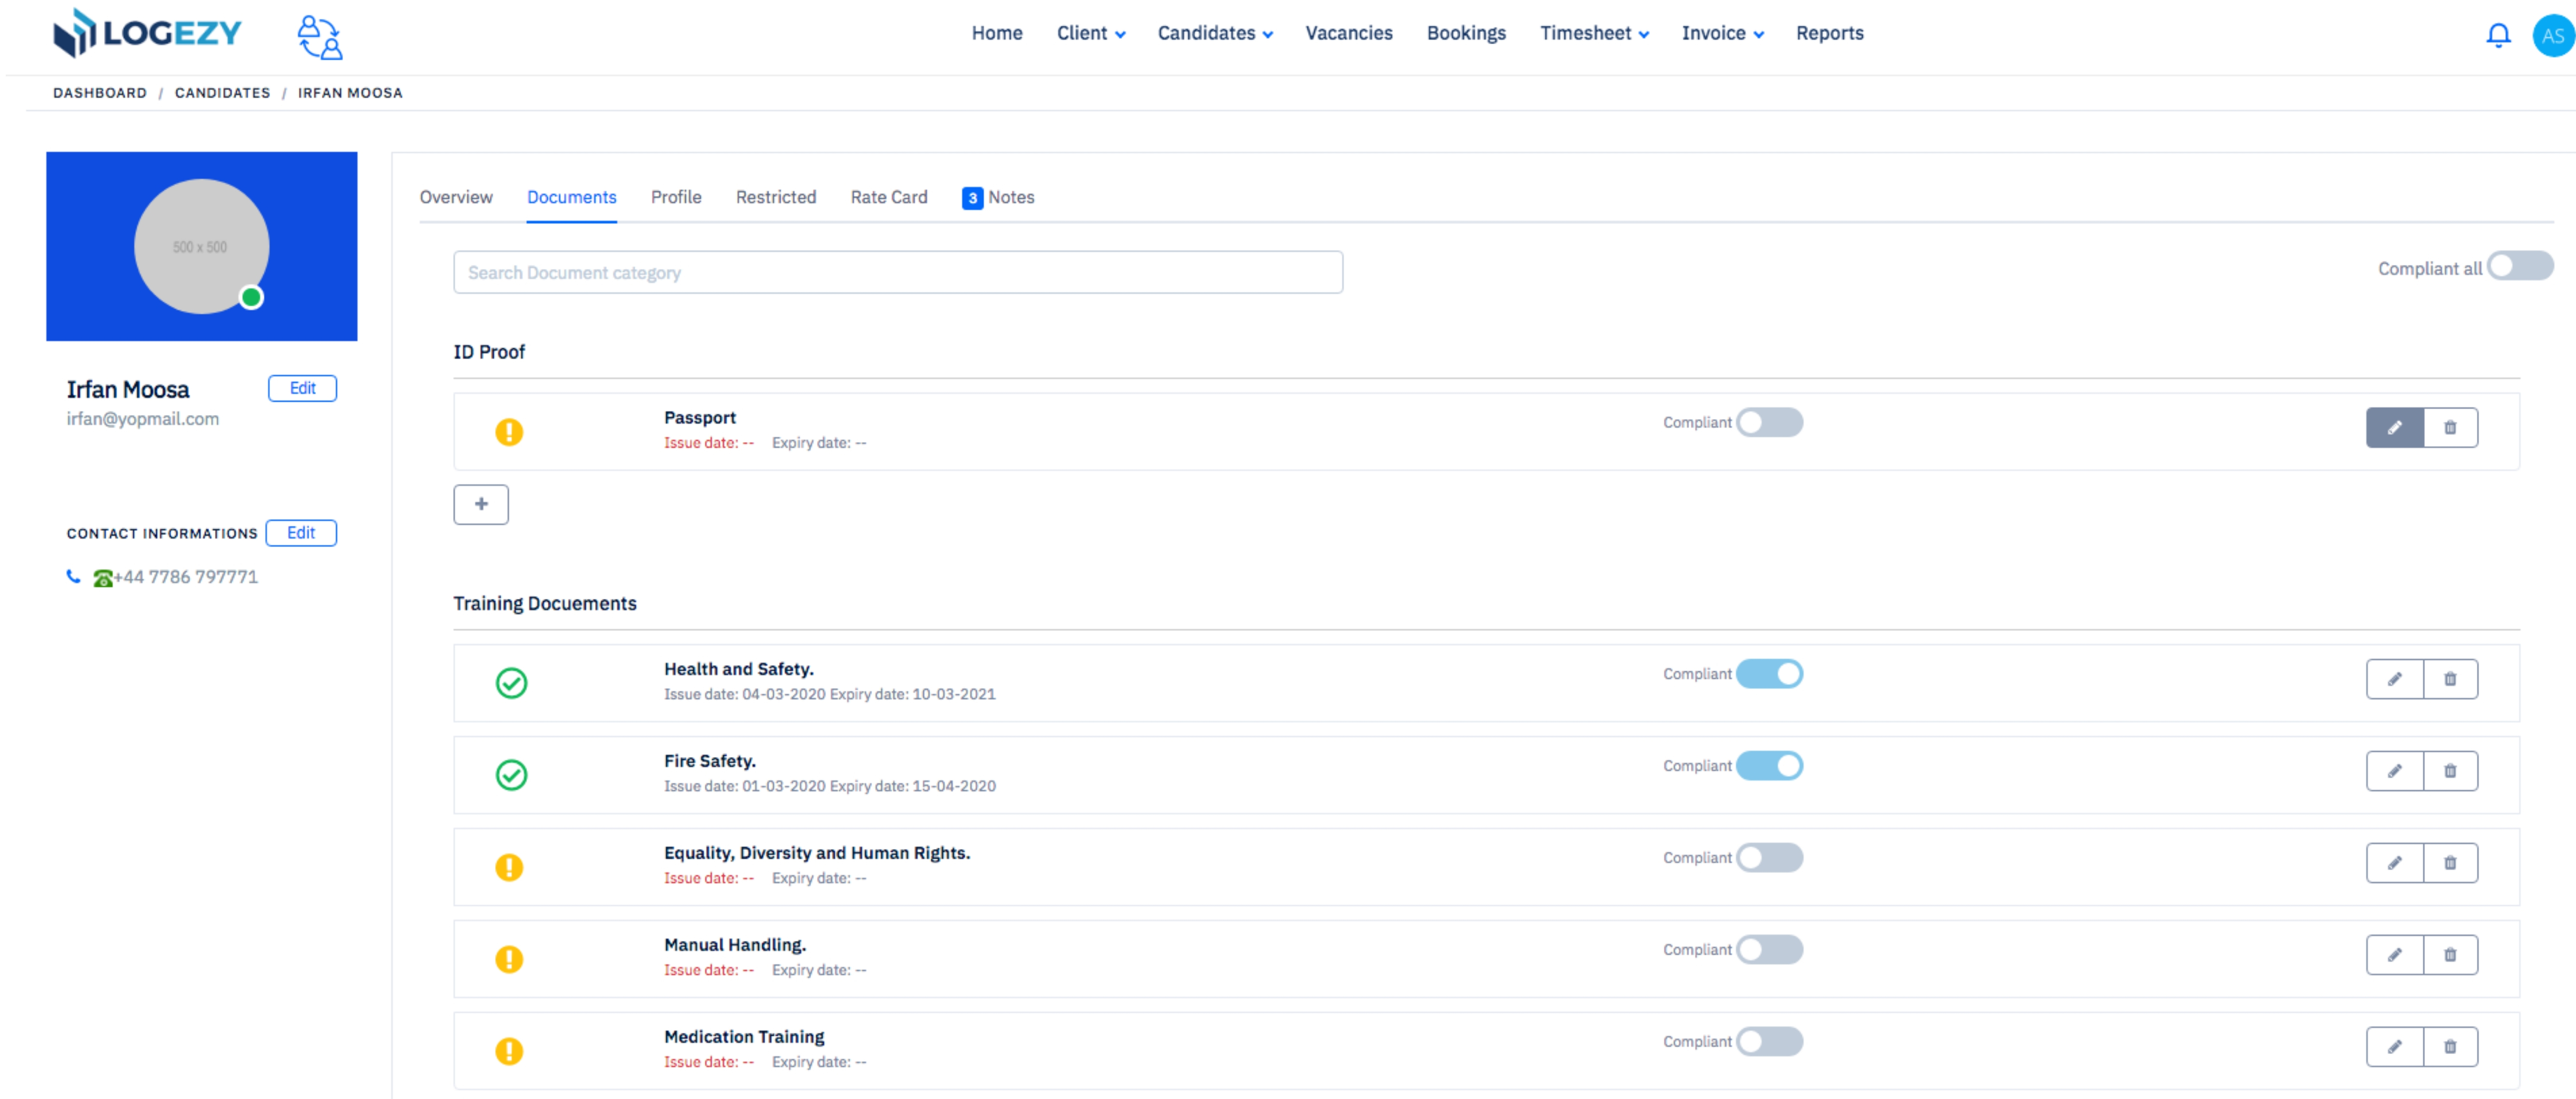Edit the Passport document with pencil icon
The height and width of the screenshot is (1099, 2576).
pyautogui.click(x=2394, y=428)
